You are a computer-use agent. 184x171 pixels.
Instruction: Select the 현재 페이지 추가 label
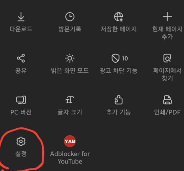tap(167, 33)
